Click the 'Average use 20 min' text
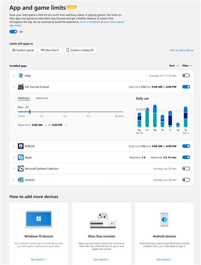This screenshot has width=201, height=265. (x=165, y=180)
